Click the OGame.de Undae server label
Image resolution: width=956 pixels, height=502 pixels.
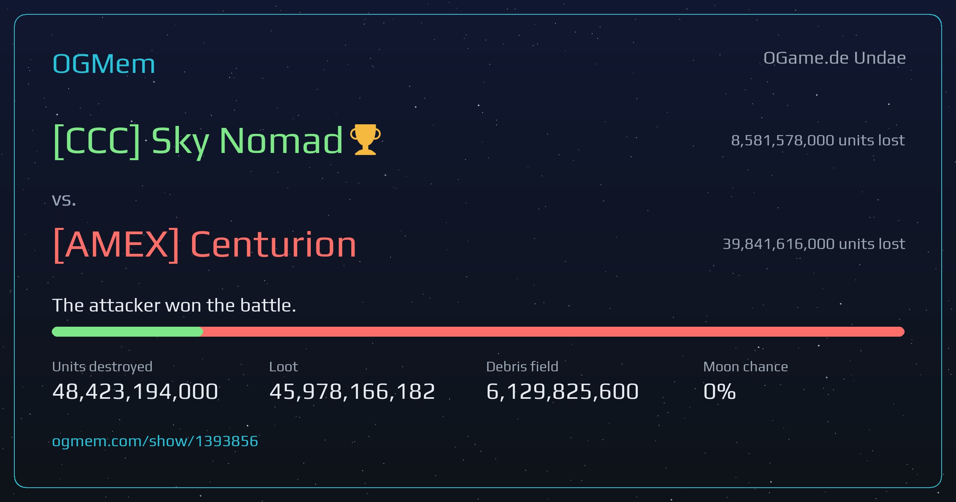835,58
